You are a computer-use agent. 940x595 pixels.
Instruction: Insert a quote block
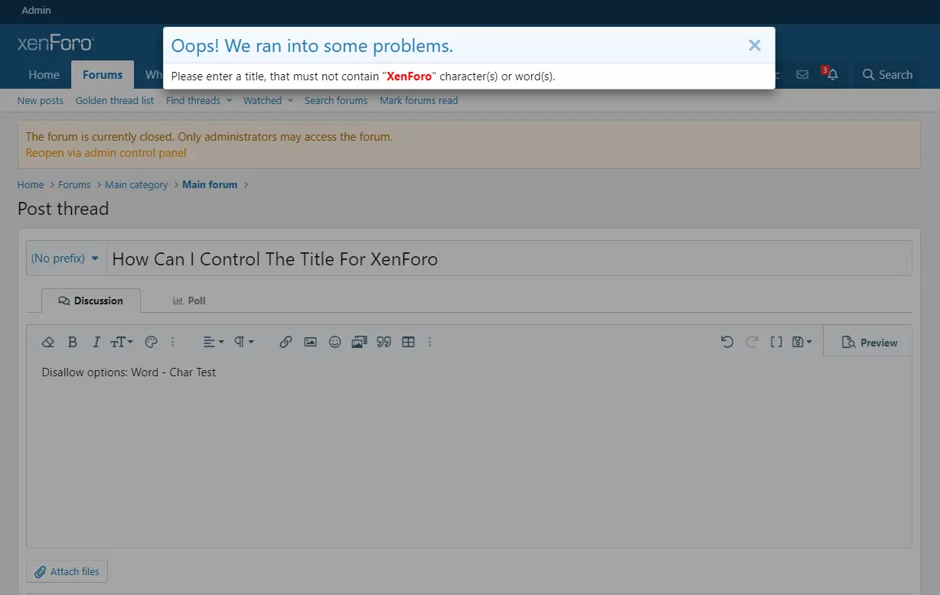(384, 342)
